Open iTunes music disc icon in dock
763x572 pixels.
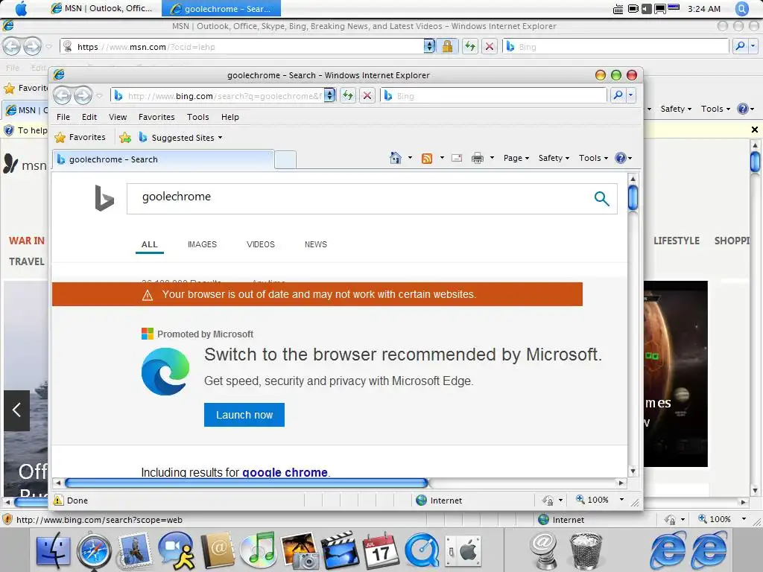(x=258, y=550)
